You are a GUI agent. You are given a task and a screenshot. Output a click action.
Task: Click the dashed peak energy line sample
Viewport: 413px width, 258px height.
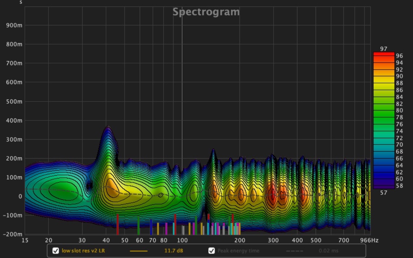[295, 251]
